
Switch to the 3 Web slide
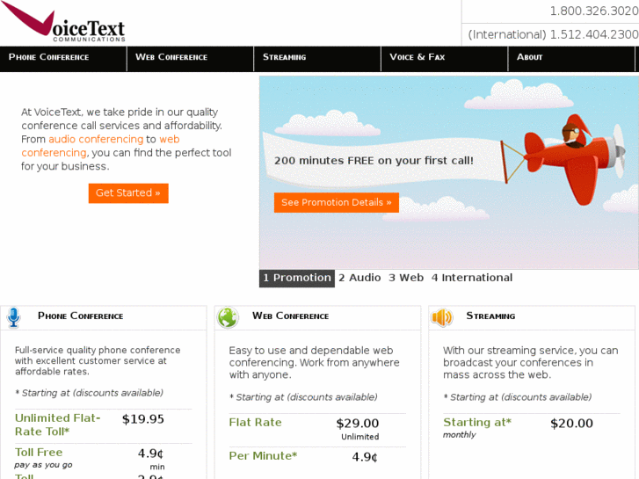click(406, 278)
